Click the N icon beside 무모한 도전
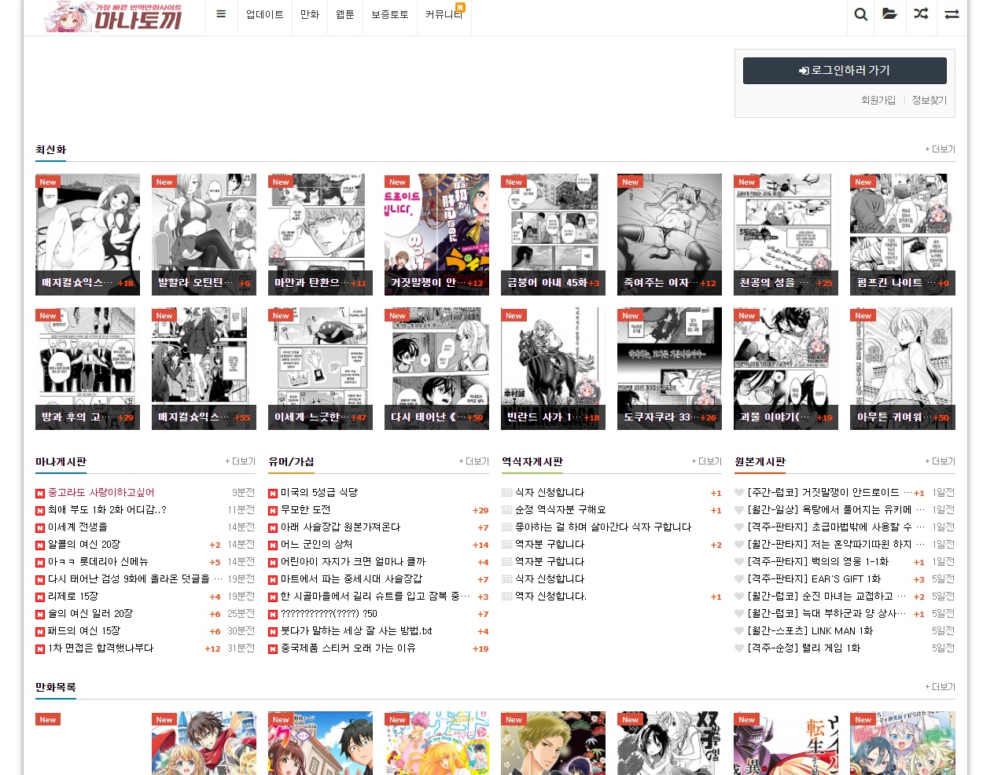Image resolution: width=994 pixels, height=775 pixels. point(273,511)
